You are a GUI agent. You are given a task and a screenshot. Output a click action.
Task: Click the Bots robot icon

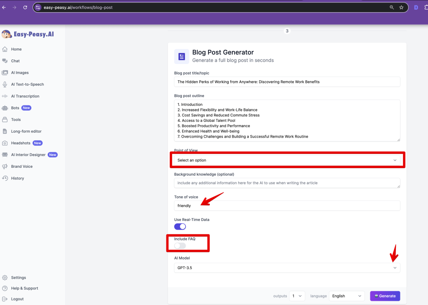(5, 108)
